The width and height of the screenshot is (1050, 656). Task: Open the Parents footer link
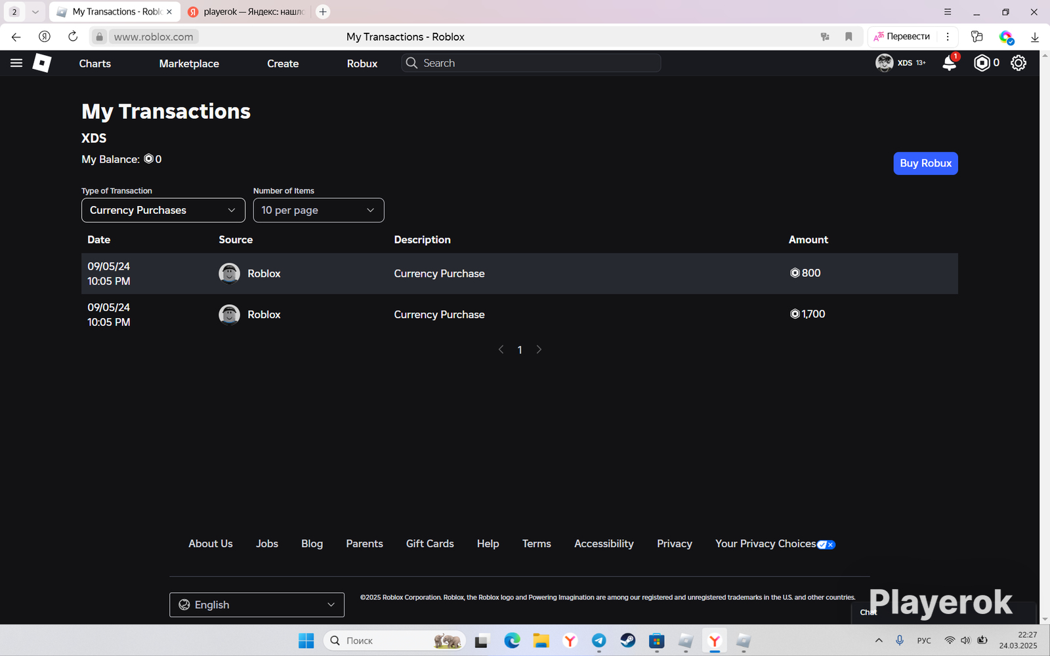364,544
